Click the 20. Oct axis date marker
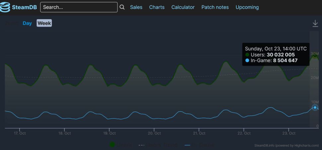The height and width of the screenshot is (150, 322). tap(155, 133)
